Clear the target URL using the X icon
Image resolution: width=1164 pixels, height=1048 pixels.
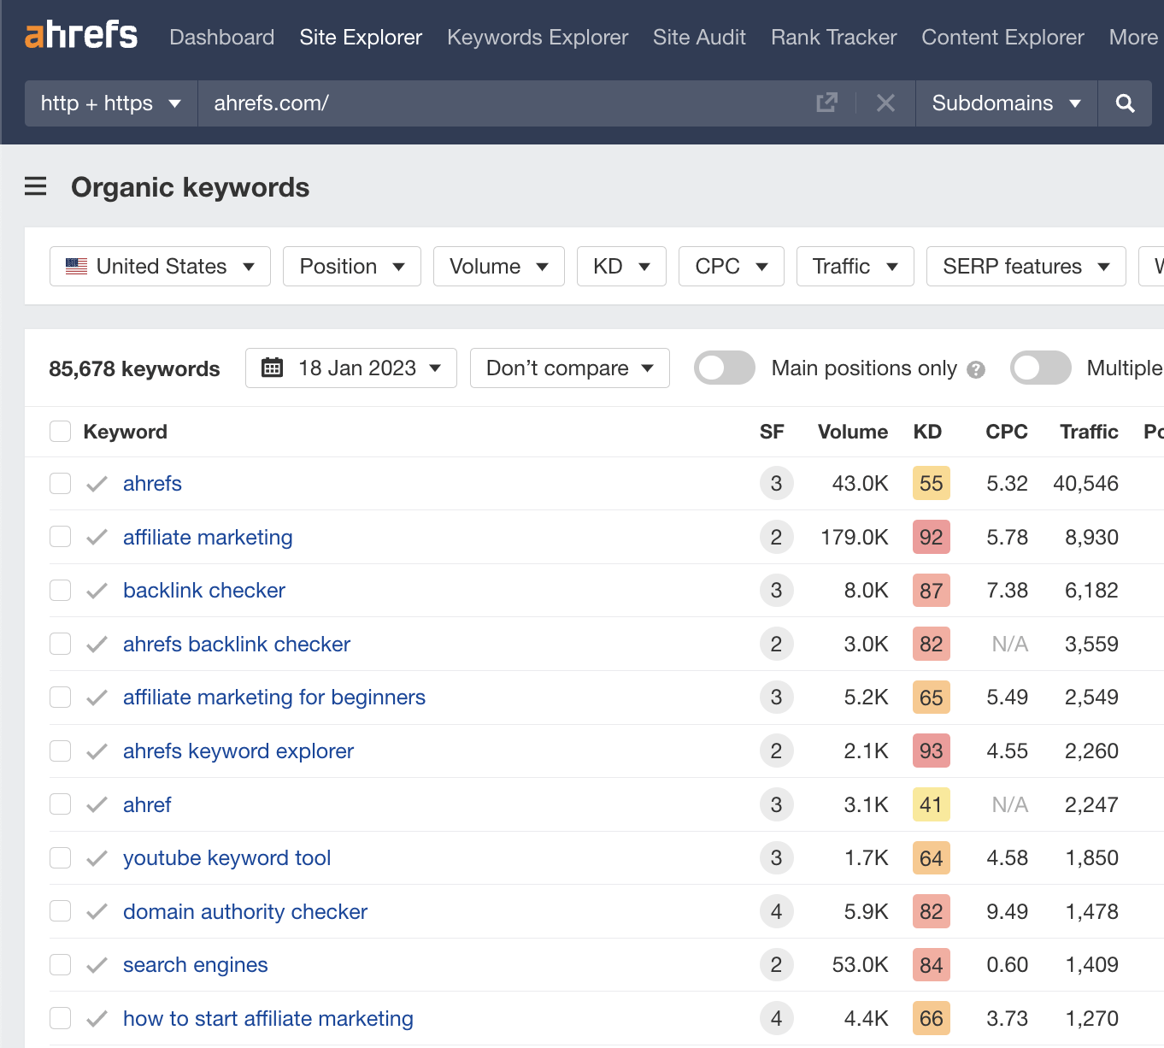tap(885, 103)
